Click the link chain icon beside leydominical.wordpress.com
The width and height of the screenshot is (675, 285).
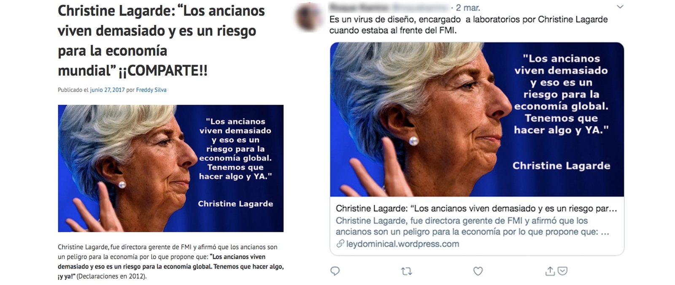point(340,244)
